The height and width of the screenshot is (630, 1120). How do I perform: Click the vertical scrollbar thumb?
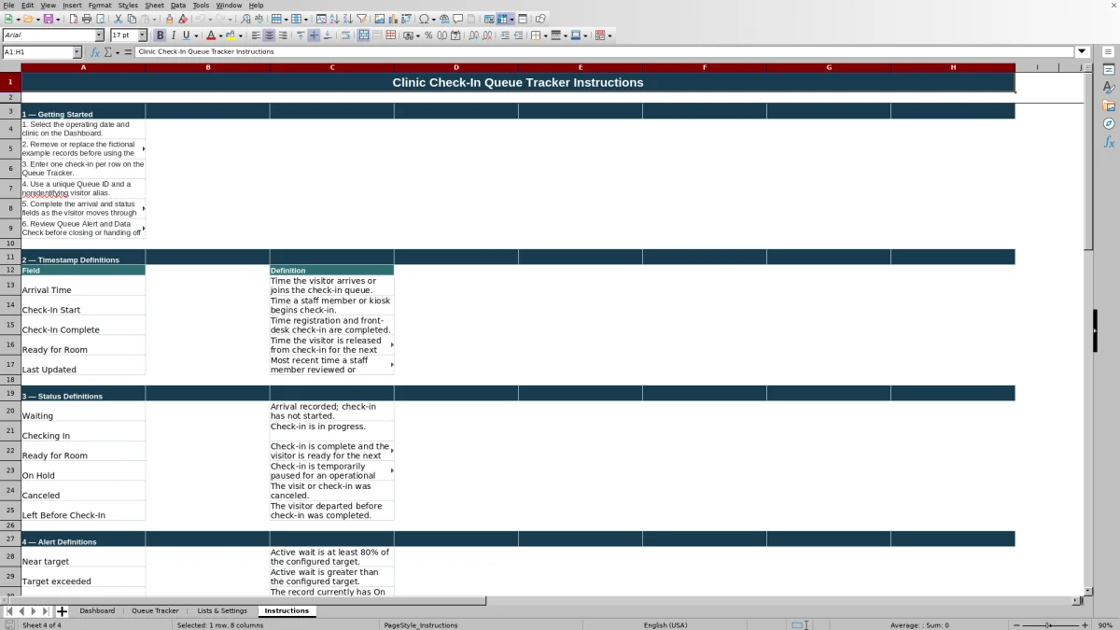coord(1088,161)
